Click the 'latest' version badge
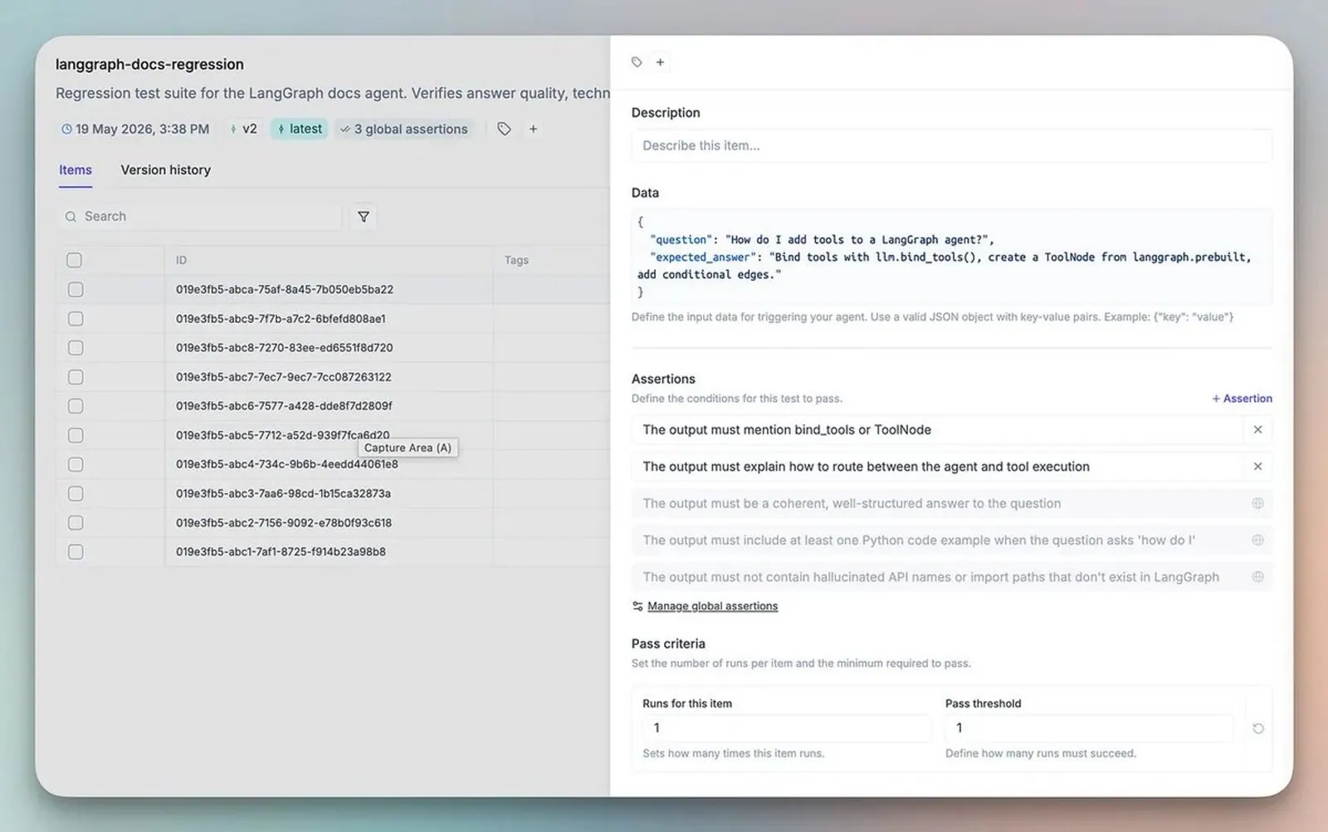This screenshot has height=832, width=1328. click(x=300, y=130)
